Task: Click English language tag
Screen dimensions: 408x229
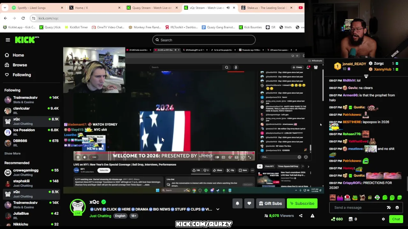Action: 120,216
